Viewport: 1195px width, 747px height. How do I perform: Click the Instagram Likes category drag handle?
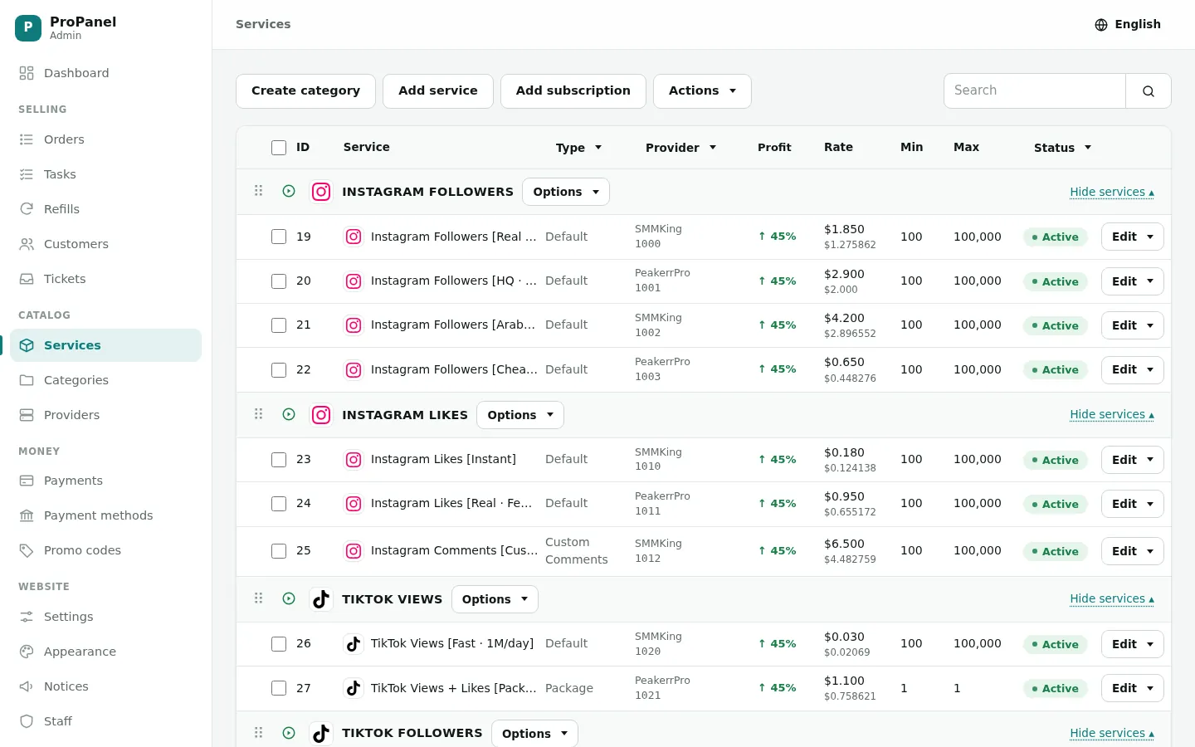(x=258, y=414)
